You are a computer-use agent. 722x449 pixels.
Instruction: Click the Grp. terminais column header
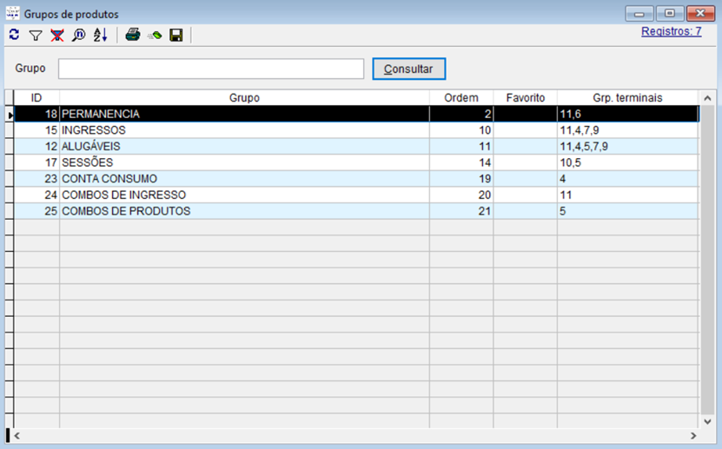click(627, 98)
